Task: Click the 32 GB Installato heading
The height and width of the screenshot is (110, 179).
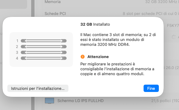Action: (x=95, y=24)
